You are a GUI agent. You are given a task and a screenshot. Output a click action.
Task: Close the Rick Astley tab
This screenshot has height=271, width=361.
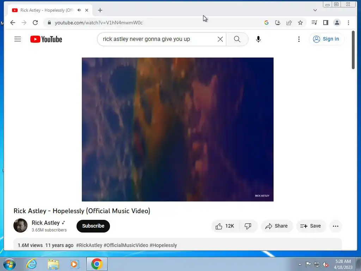click(x=87, y=10)
